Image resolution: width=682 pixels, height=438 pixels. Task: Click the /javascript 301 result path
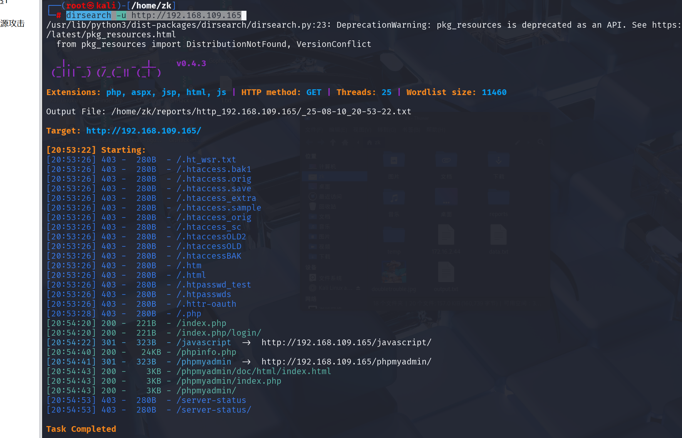click(x=204, y=343)
